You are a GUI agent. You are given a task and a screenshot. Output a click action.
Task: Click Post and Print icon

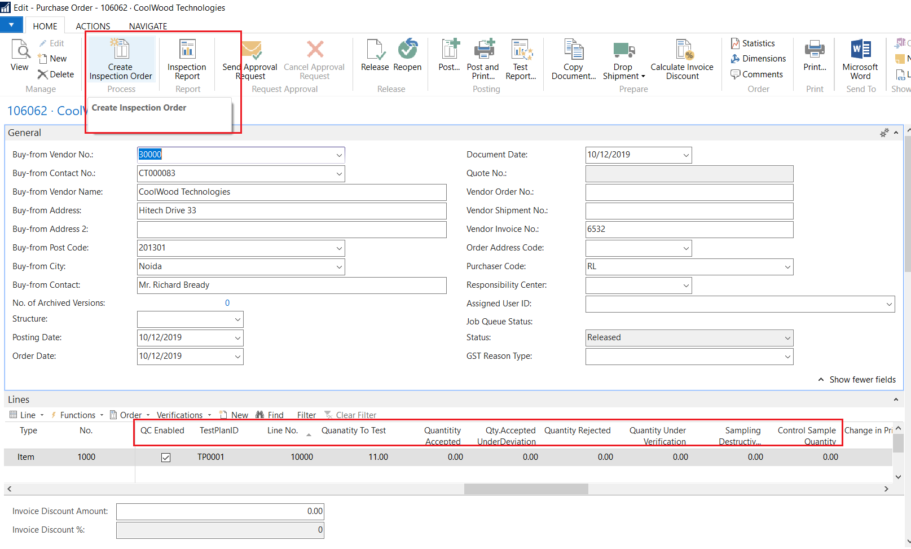[483, 49]
